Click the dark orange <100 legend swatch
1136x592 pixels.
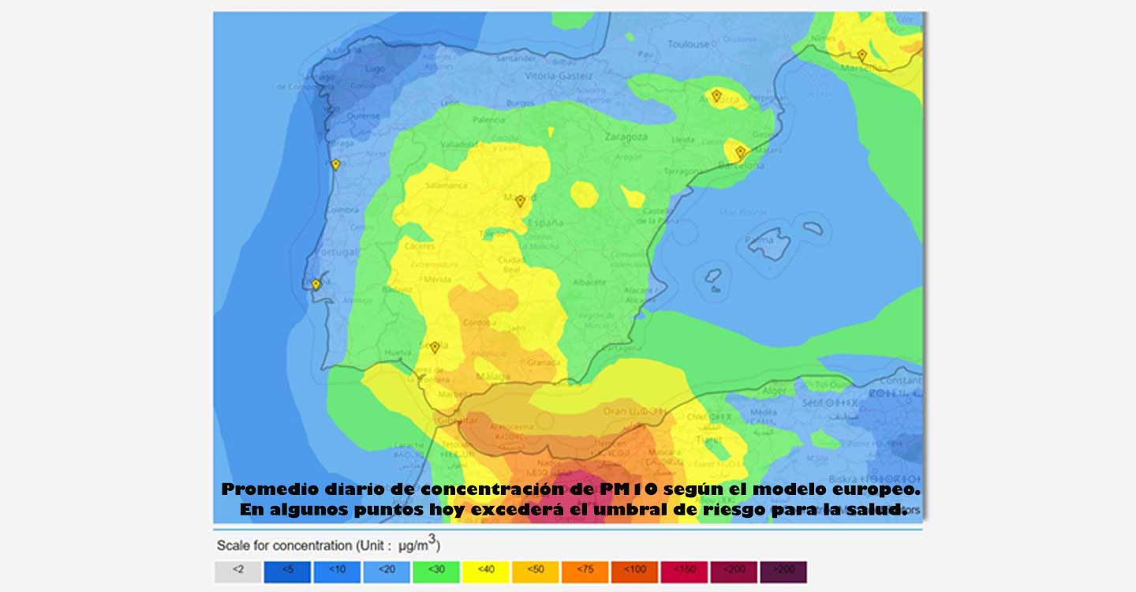(x=635, y=572)
